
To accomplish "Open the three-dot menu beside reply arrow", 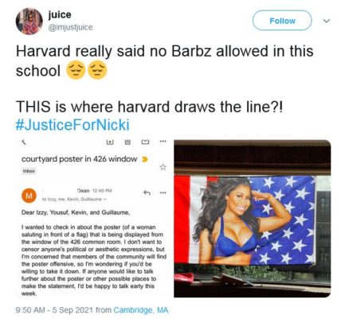I will (163, 193).
